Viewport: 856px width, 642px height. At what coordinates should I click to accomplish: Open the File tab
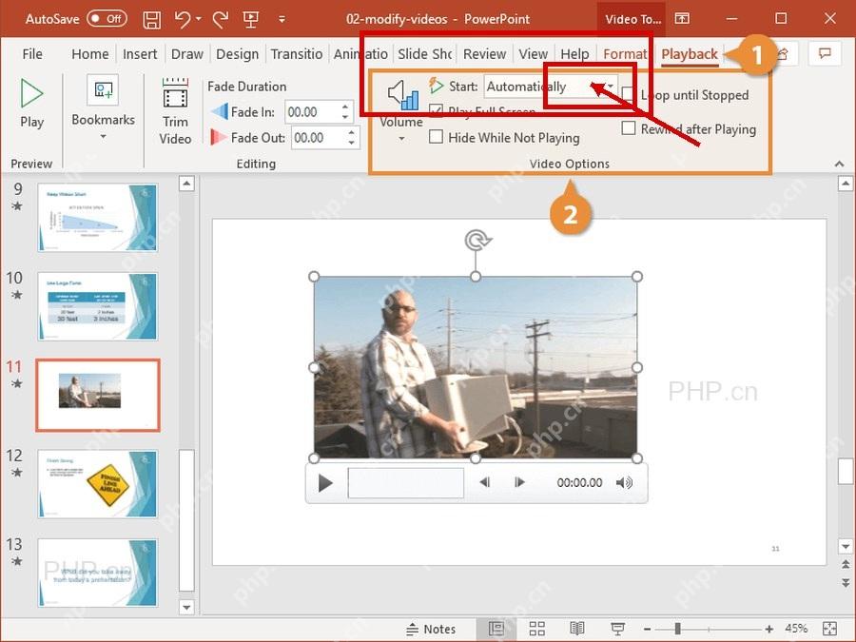pyautogui.click(x=32, y=54)
